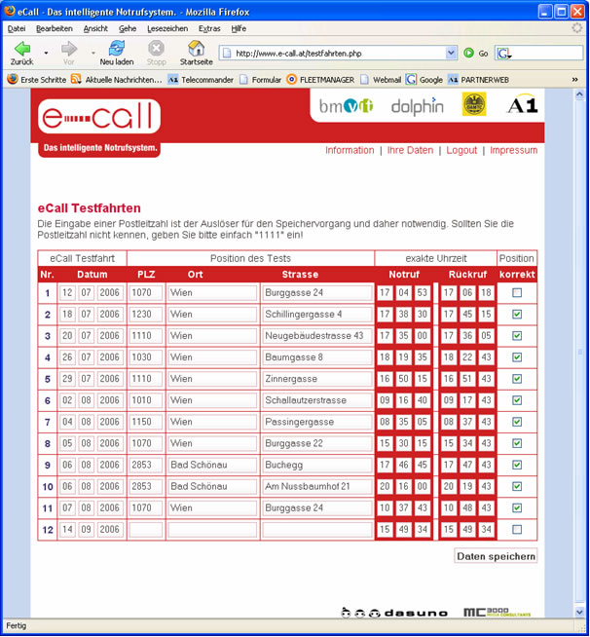Click the A1 partner logo
The height and width of the screenshot is (637, 590).
point(523,105)
